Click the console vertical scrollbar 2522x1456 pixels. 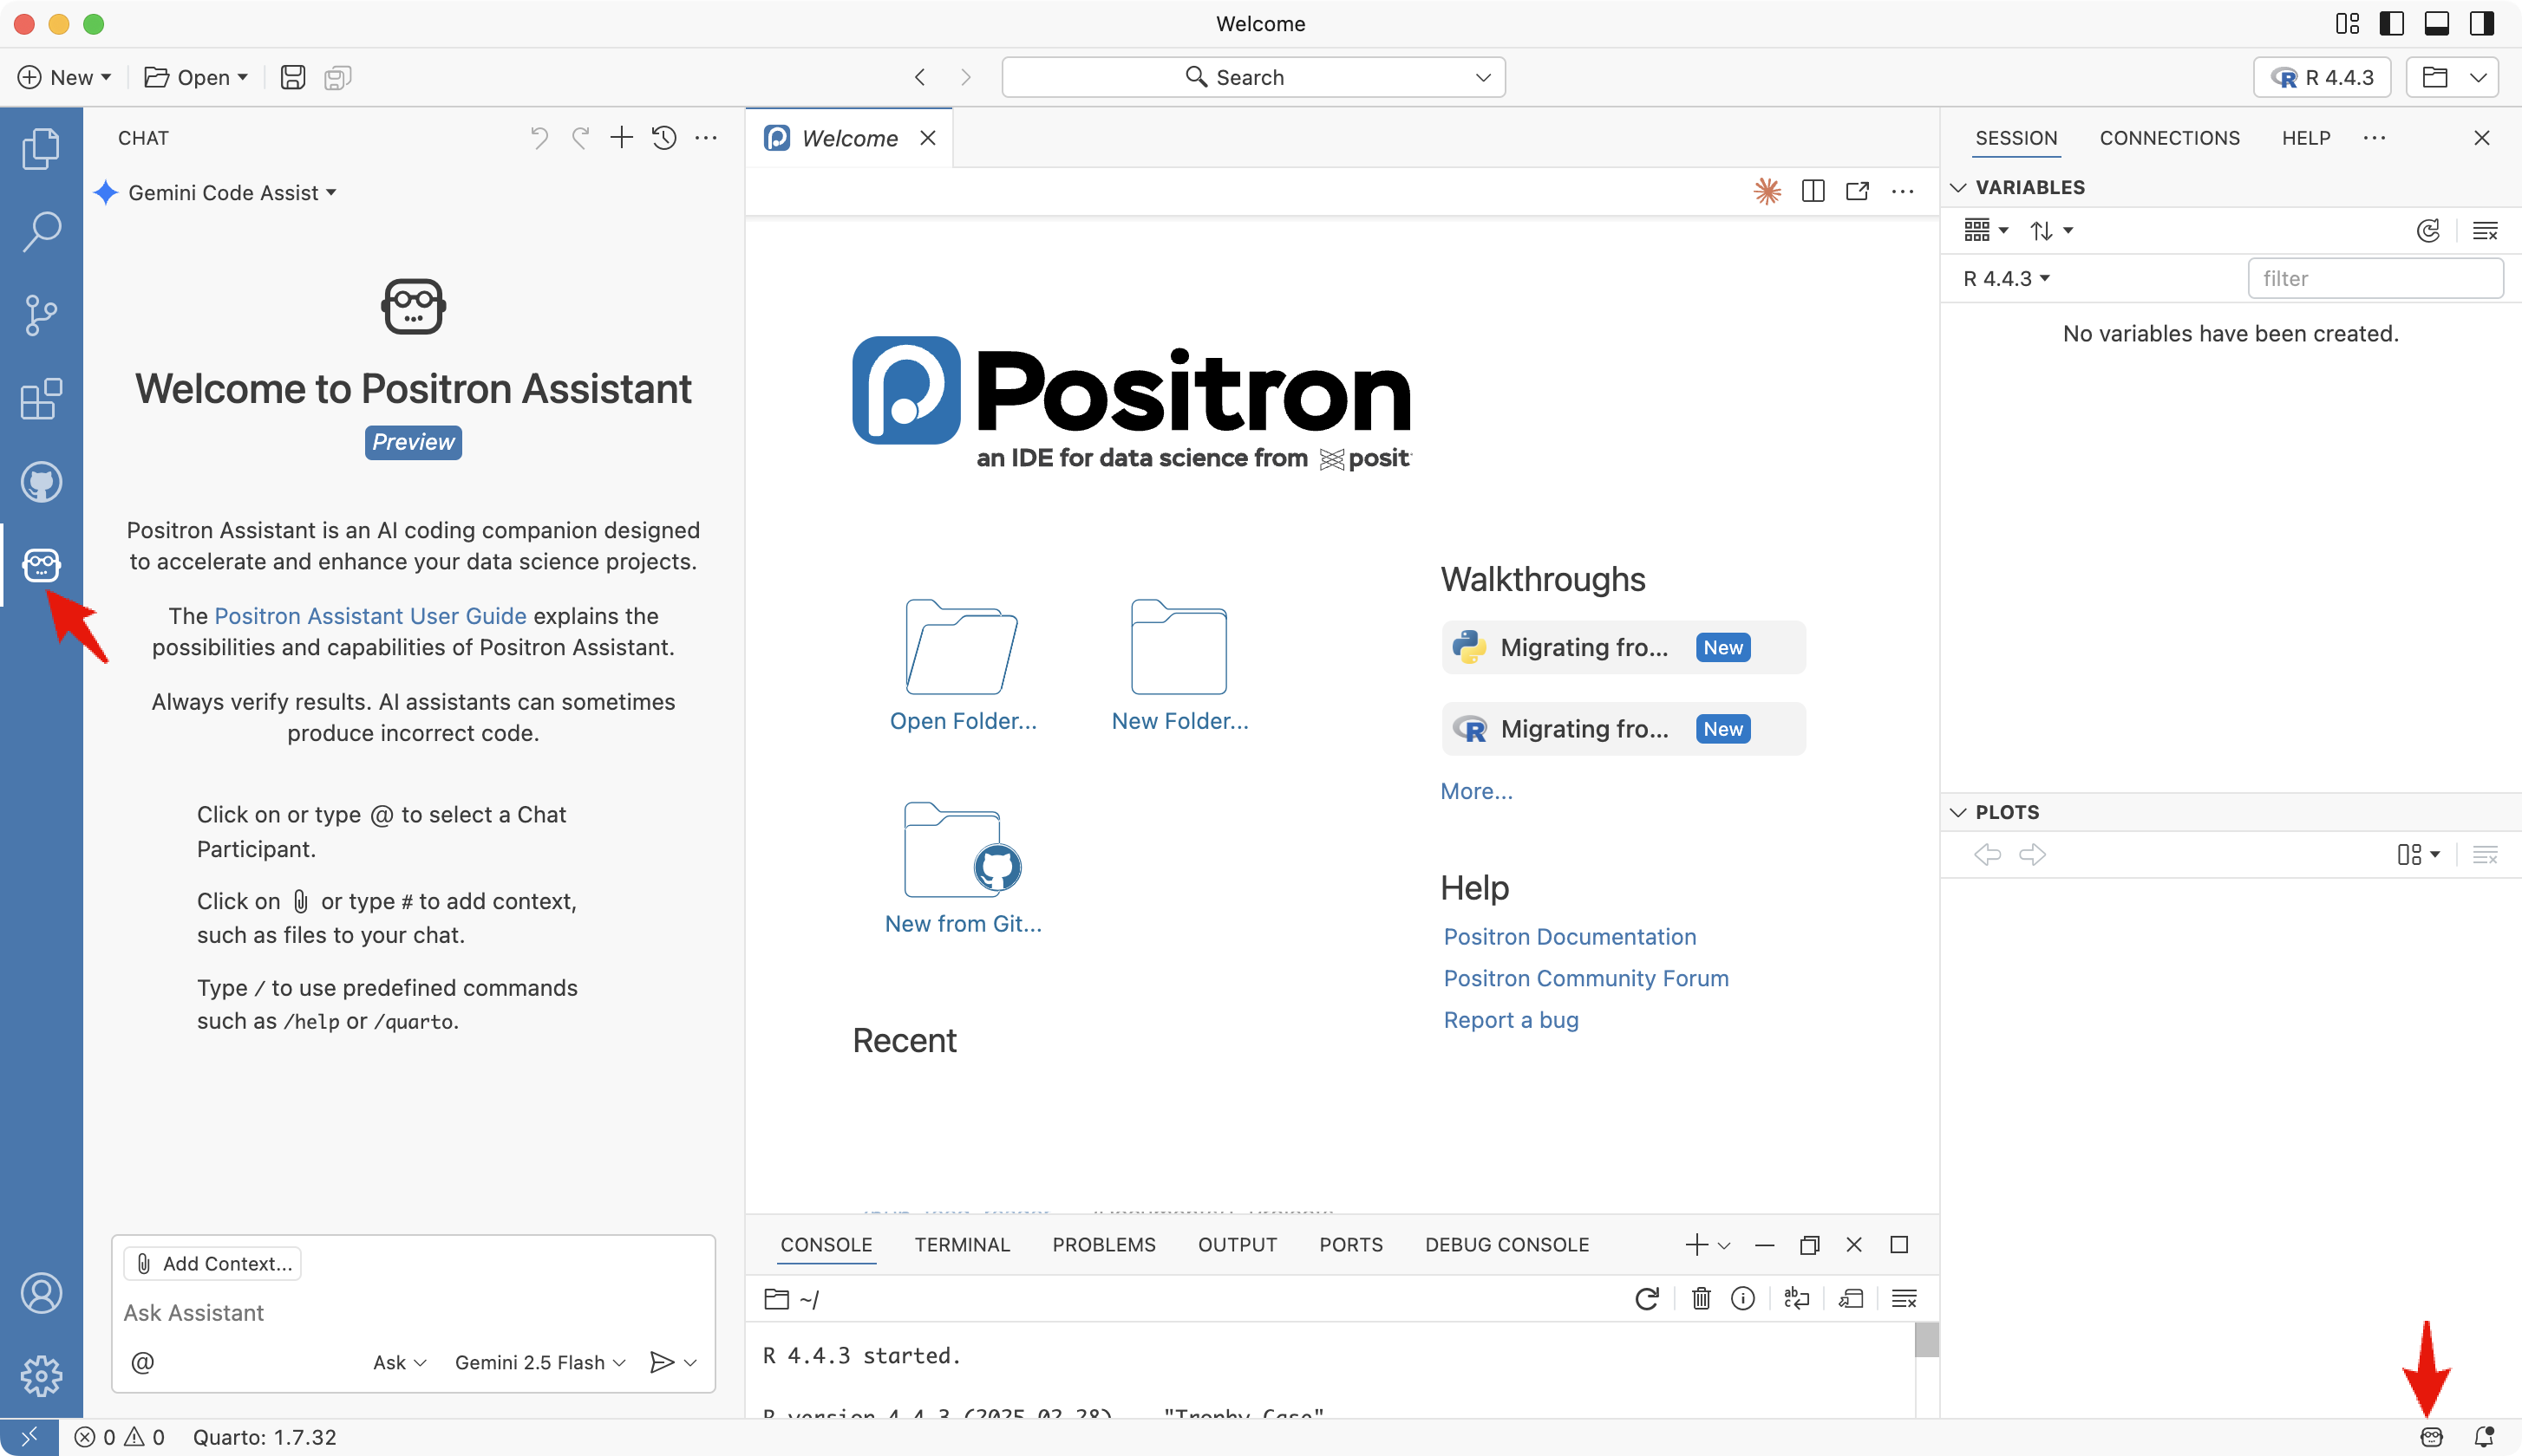coord(1926,1339)
